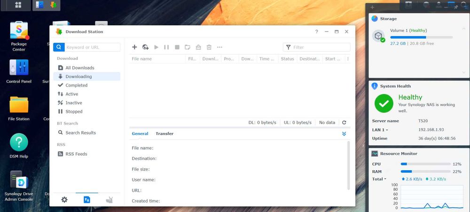Viewport: 470px width, 212px height.
Task: Sort by Status column header
Action: coord(287,59)
